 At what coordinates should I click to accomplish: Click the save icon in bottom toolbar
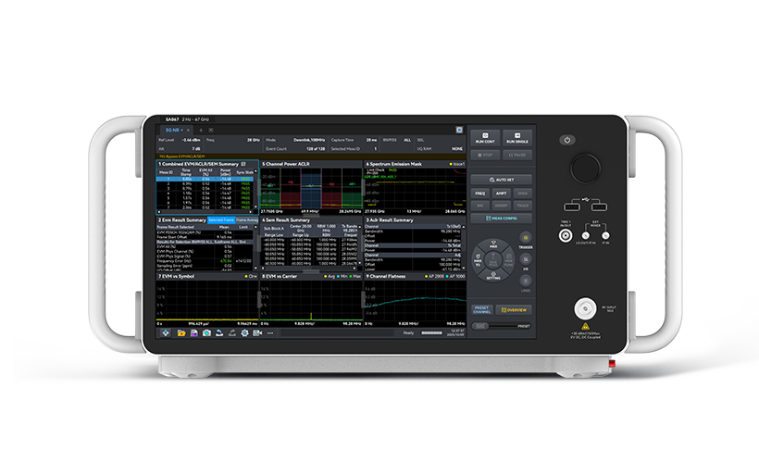[x=194, y=332]
